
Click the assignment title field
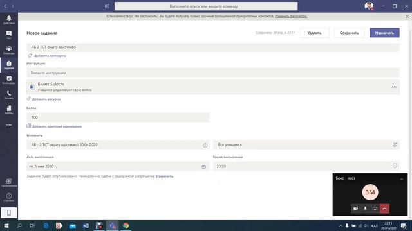click(213, 47)
